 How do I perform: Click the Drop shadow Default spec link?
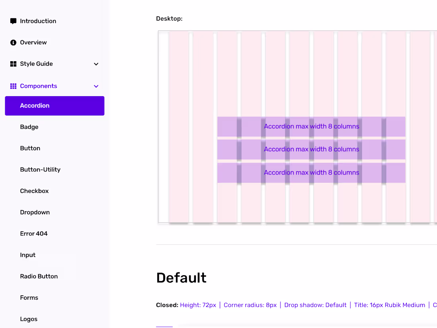[315, 305]
